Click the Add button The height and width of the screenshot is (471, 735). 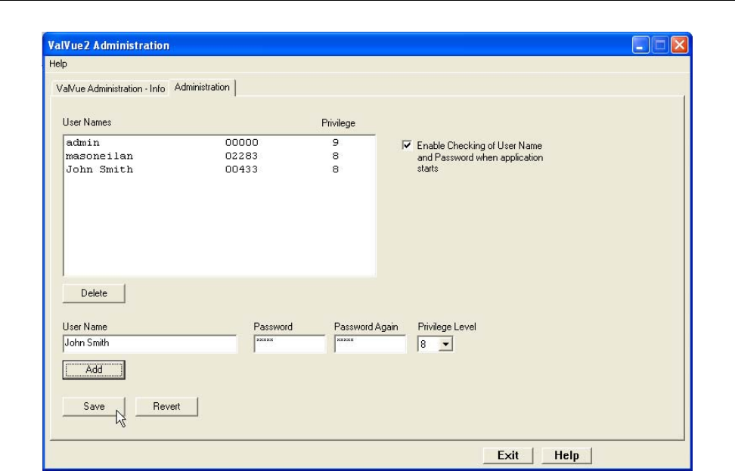94,370
